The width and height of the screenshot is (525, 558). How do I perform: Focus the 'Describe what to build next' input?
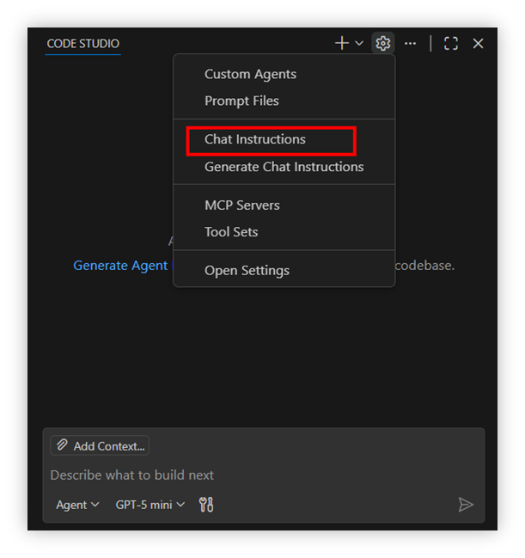(x=258, y=475)
